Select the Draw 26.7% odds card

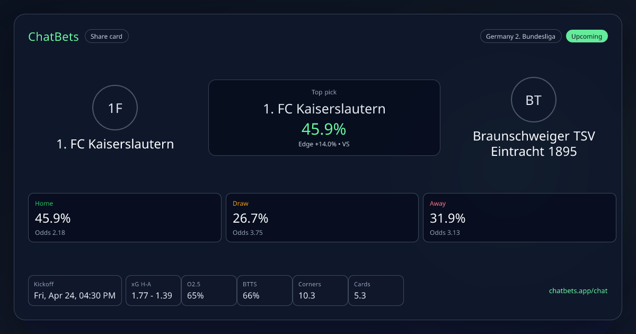coord(322,217)
